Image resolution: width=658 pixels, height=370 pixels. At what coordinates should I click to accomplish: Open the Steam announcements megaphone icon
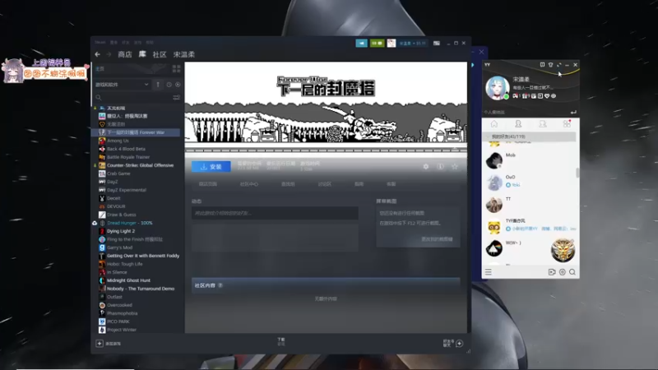click(361, 44)
